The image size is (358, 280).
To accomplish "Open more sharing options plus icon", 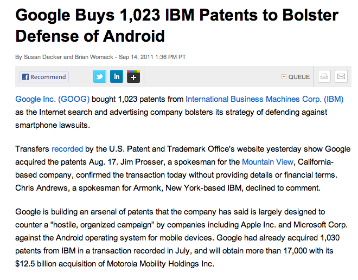I will (x=133, y=76).
